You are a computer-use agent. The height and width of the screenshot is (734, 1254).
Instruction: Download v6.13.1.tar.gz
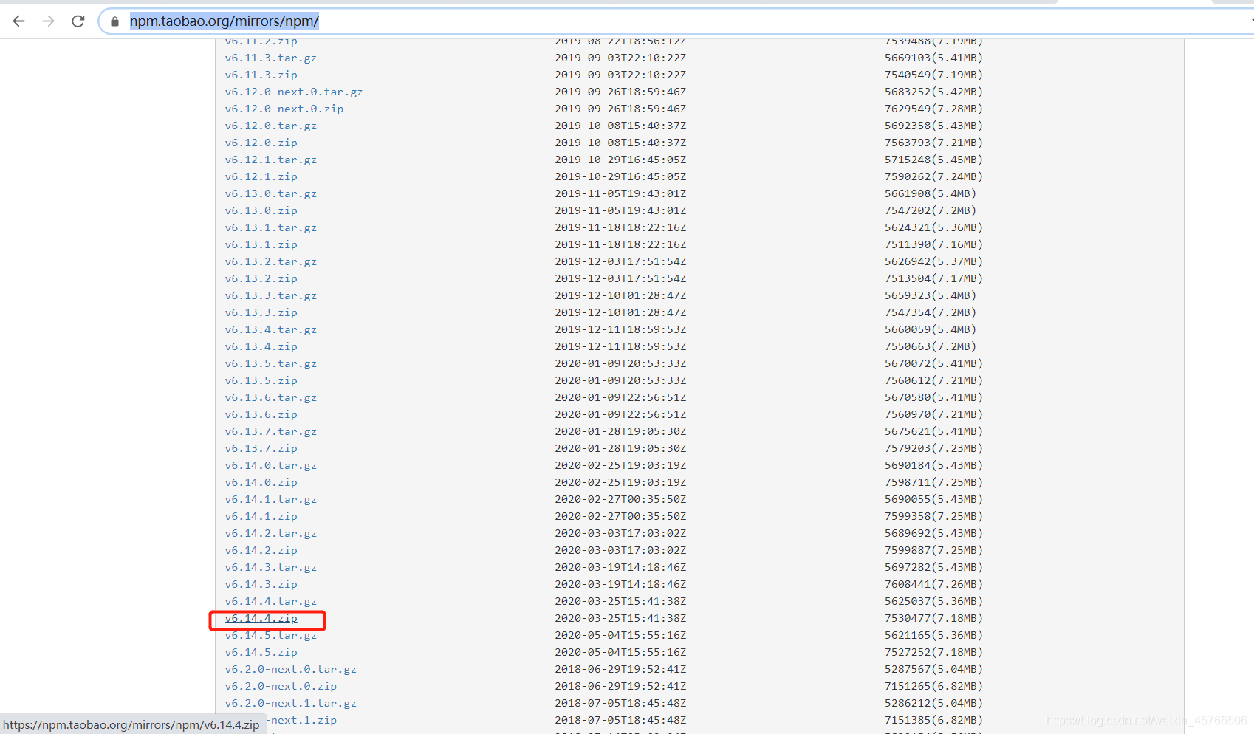click(x=271, y=227)
